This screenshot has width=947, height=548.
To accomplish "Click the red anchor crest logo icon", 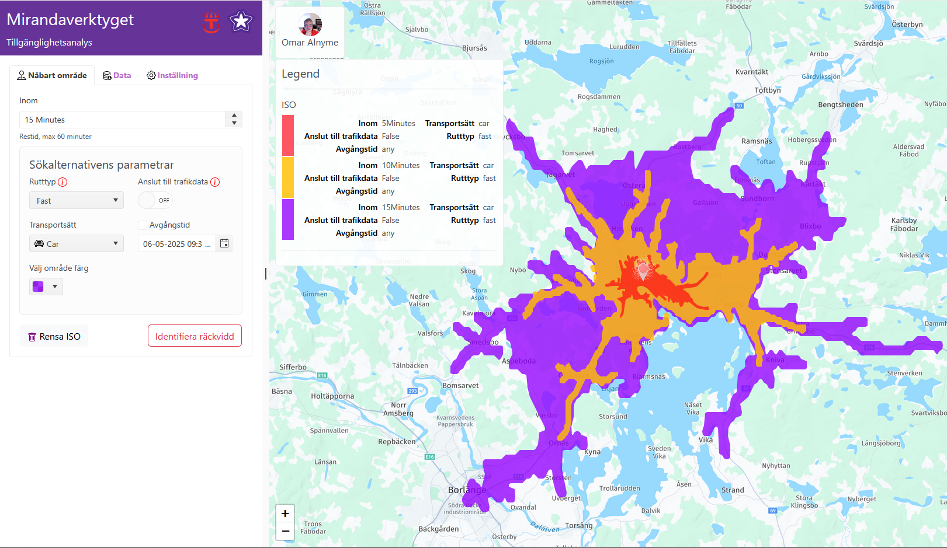I will (211, 22).
